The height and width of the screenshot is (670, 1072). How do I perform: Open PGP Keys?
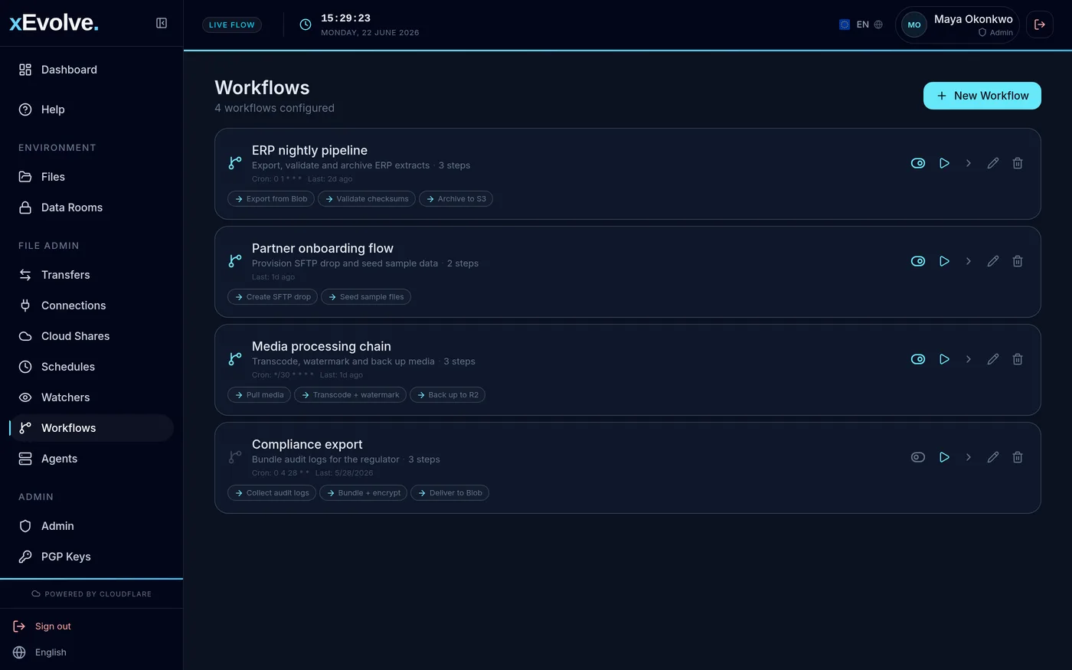(91, 557)
